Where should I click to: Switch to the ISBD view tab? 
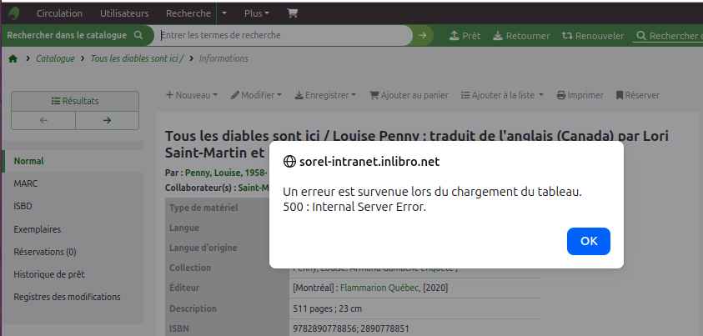(x=73, y=206)
